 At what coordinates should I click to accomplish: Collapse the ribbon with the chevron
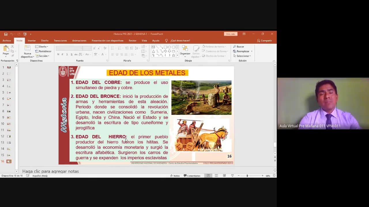274,61
